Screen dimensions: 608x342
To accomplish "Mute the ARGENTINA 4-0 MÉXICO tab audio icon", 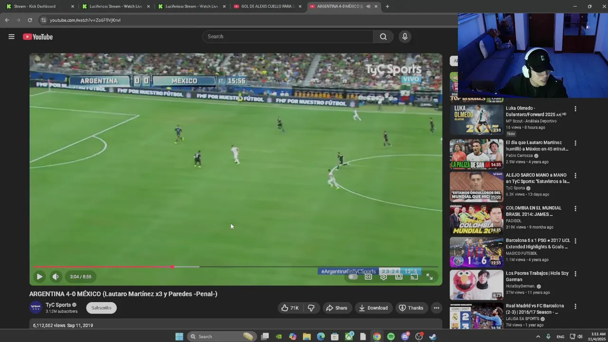I will coord(368,6).
